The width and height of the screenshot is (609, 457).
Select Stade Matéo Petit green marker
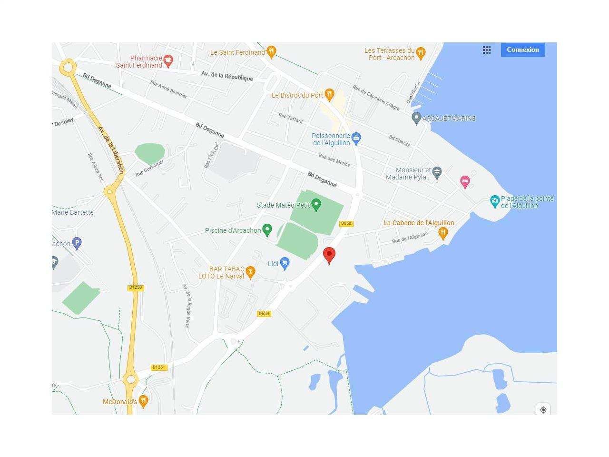316,205
